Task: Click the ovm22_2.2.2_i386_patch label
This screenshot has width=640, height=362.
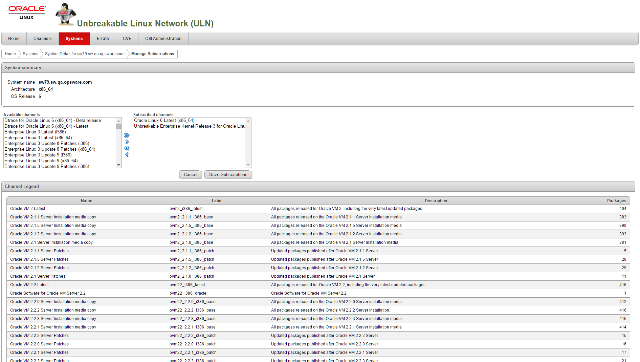Action: pyautogui.click(x=193, y=336)
